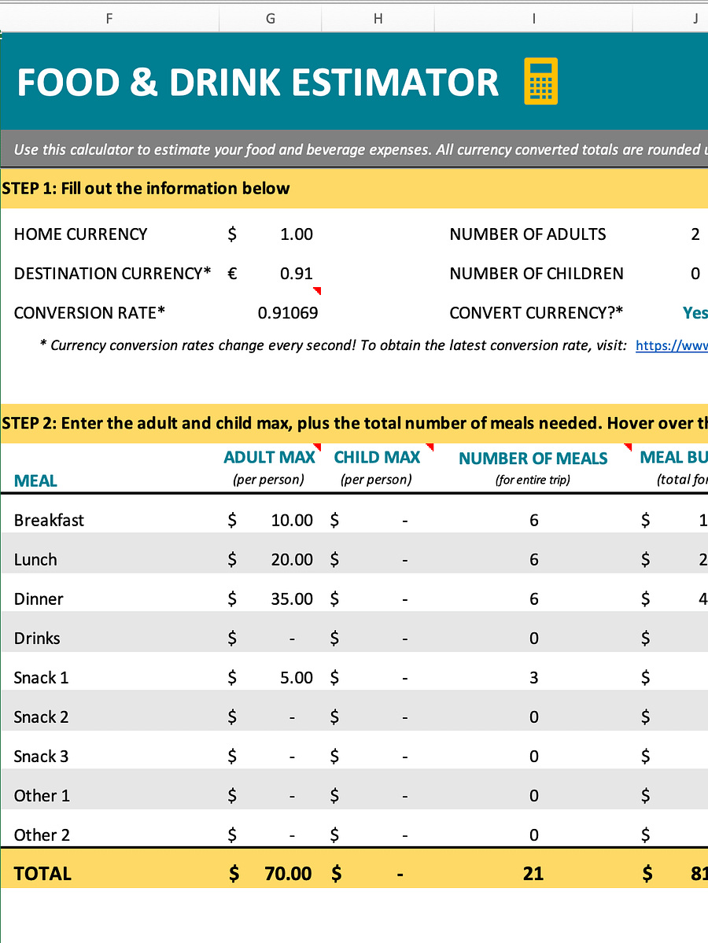Select column G header
Screen dimensions: 708x943
[270, 19]
